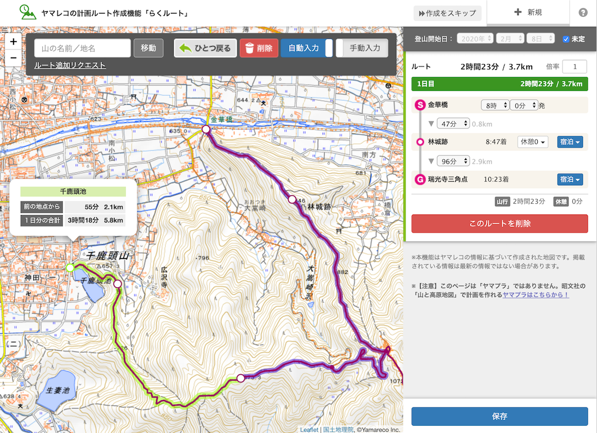This screenshot has width=597, height=433.
Task: Click the 千鹿頭池 green waypoint on map
Action: point(70,268)
